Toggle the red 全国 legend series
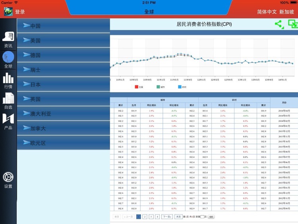 139,87
